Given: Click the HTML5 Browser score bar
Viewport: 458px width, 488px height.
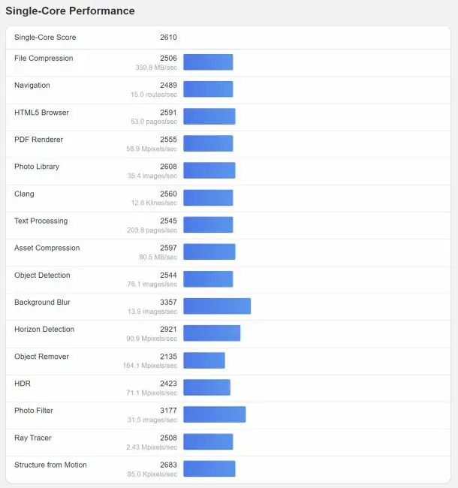Looking at the screenshot, I should tap(209, 116).
